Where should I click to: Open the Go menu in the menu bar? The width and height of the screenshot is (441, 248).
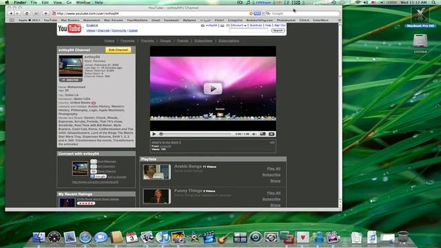coord(69,3)
